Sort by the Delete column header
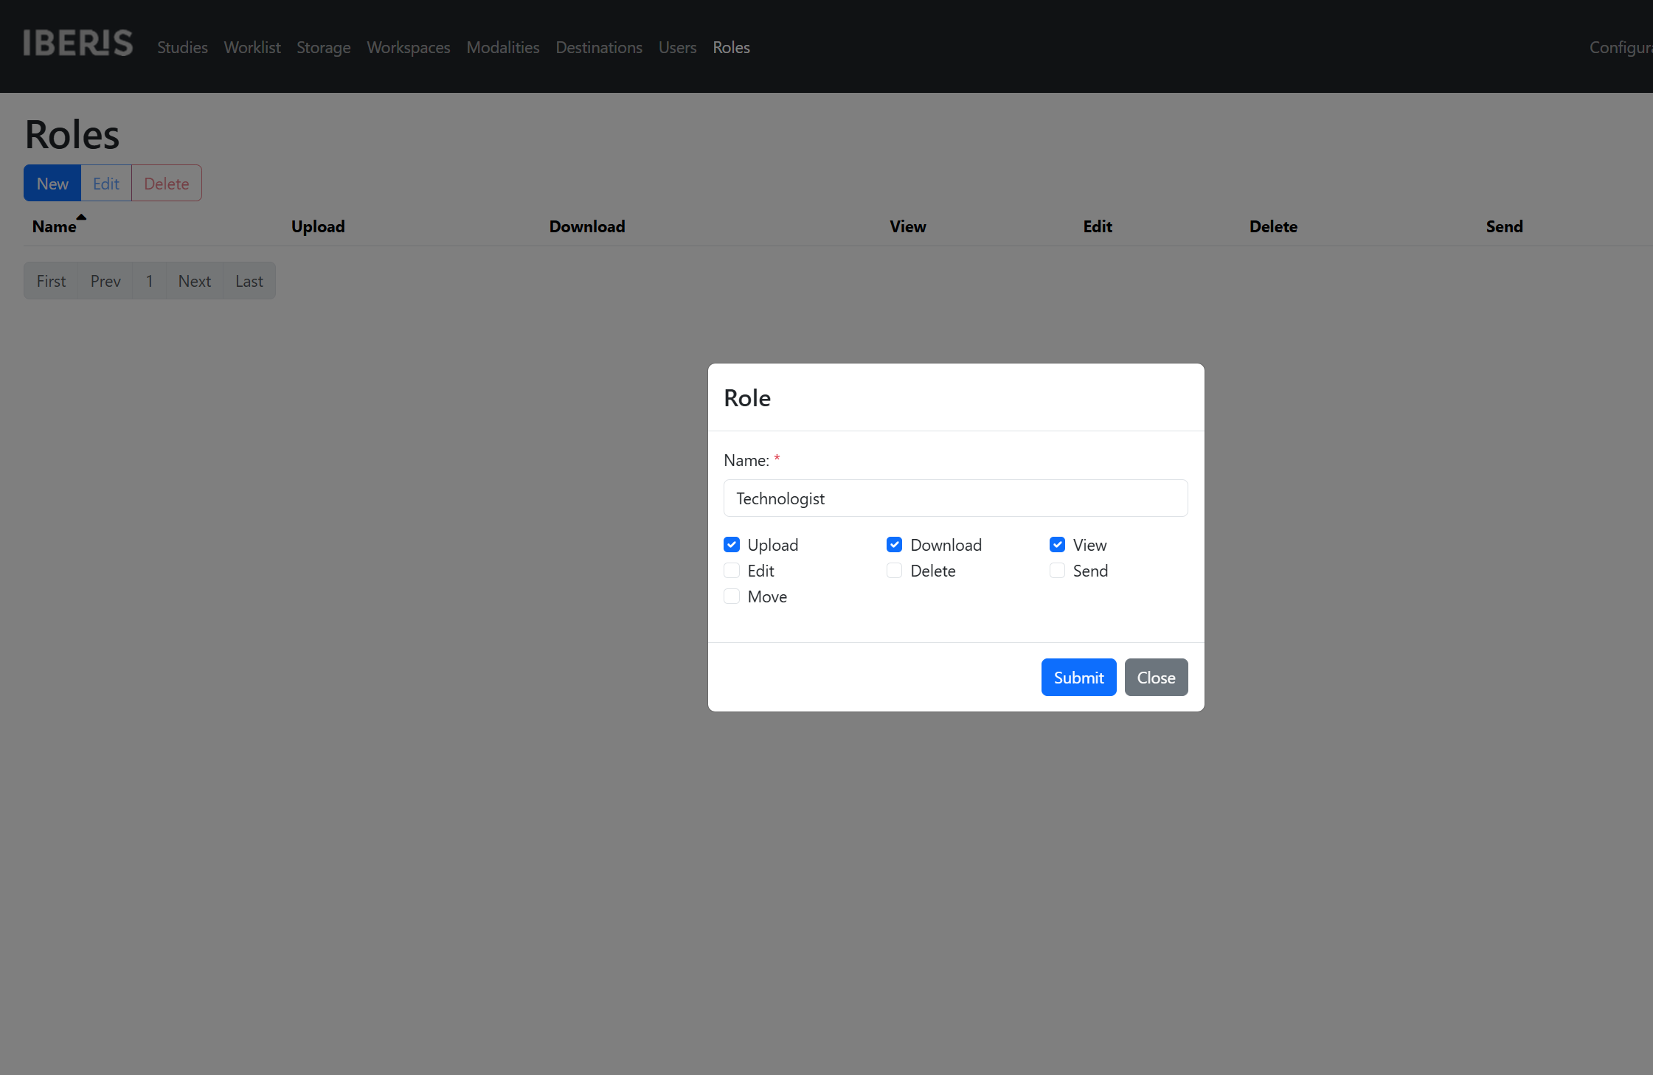1653x1075 pixels. coord(1273,226)
